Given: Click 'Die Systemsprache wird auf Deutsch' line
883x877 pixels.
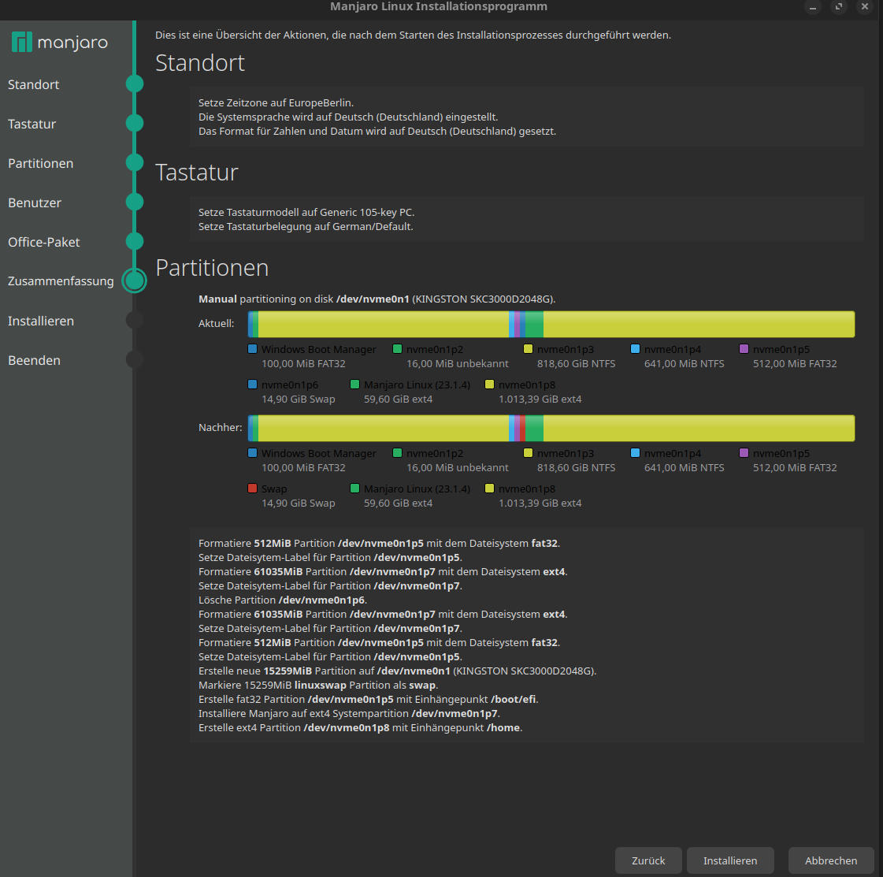Looking at the screenshot, I should click(348, 117).
